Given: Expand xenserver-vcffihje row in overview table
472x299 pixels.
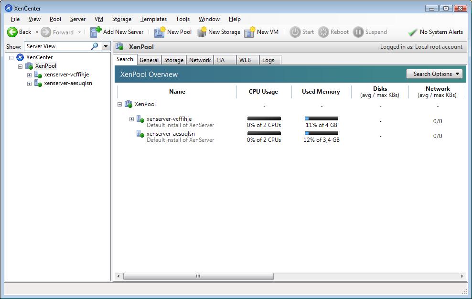Looking at the screenshot, I should tap(131, 119).
